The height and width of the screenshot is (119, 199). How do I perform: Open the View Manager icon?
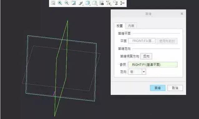[102, 3]
